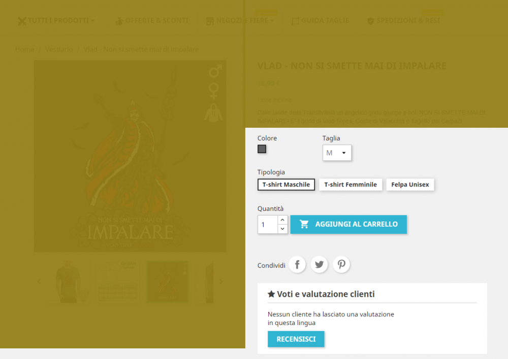The image size is (508, 359).
Task: Go to Vestiario via the breadcrumb
Action: click(59, 49)
